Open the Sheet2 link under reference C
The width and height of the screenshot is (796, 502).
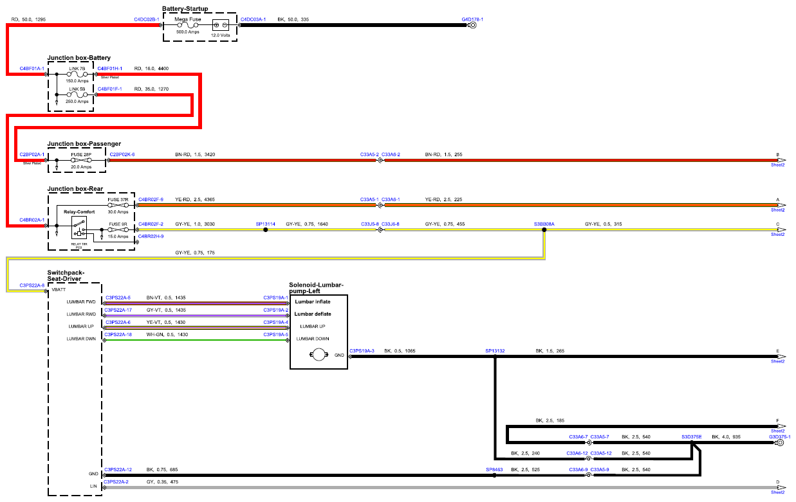(778, 235)
